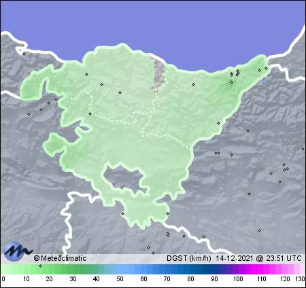Select the westernmost marker in the left gray area
The height and width of the screenshot is (288, 306).
coord(29,114)
